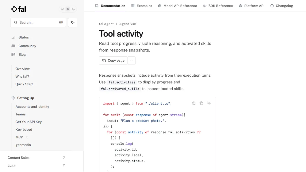Open Accounts and Identity page

(x=32, y=107)
